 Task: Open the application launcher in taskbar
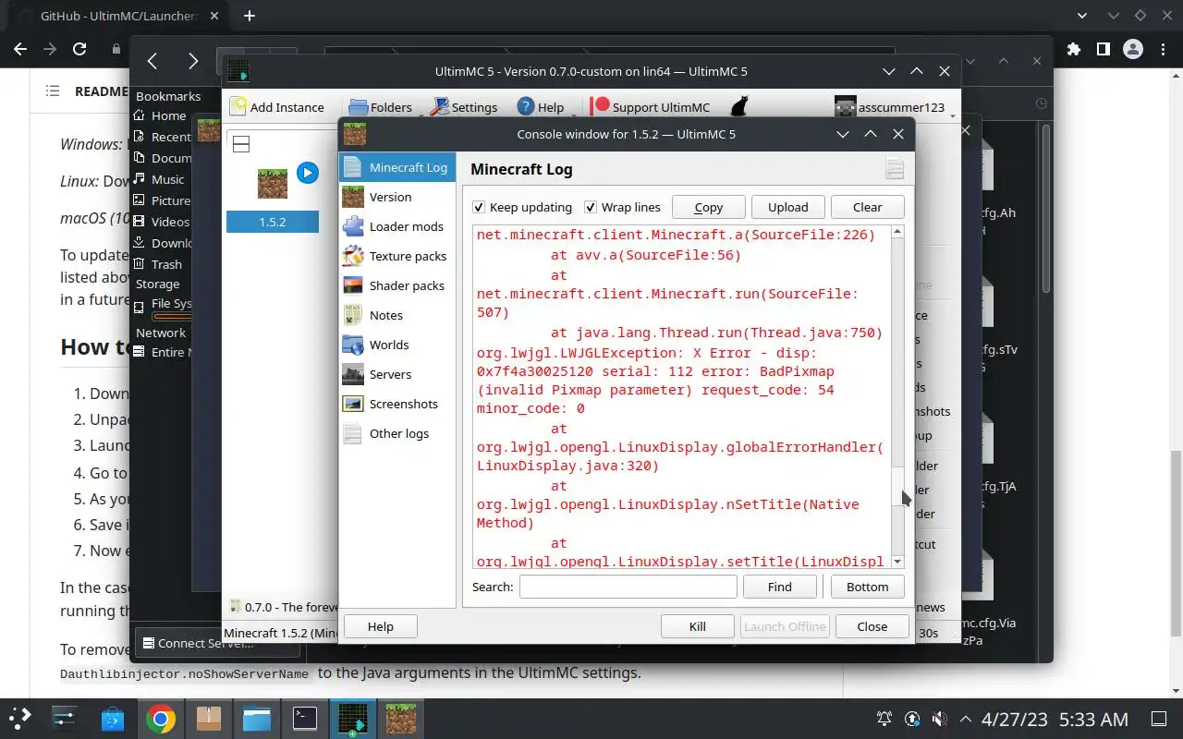coord(20,718)
